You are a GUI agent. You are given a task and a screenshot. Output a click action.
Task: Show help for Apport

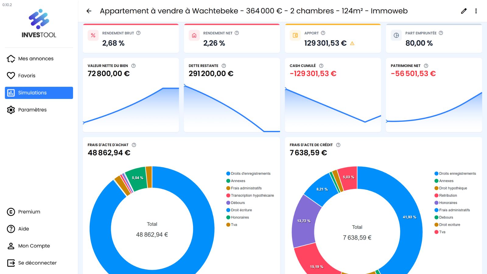point(323,33)
